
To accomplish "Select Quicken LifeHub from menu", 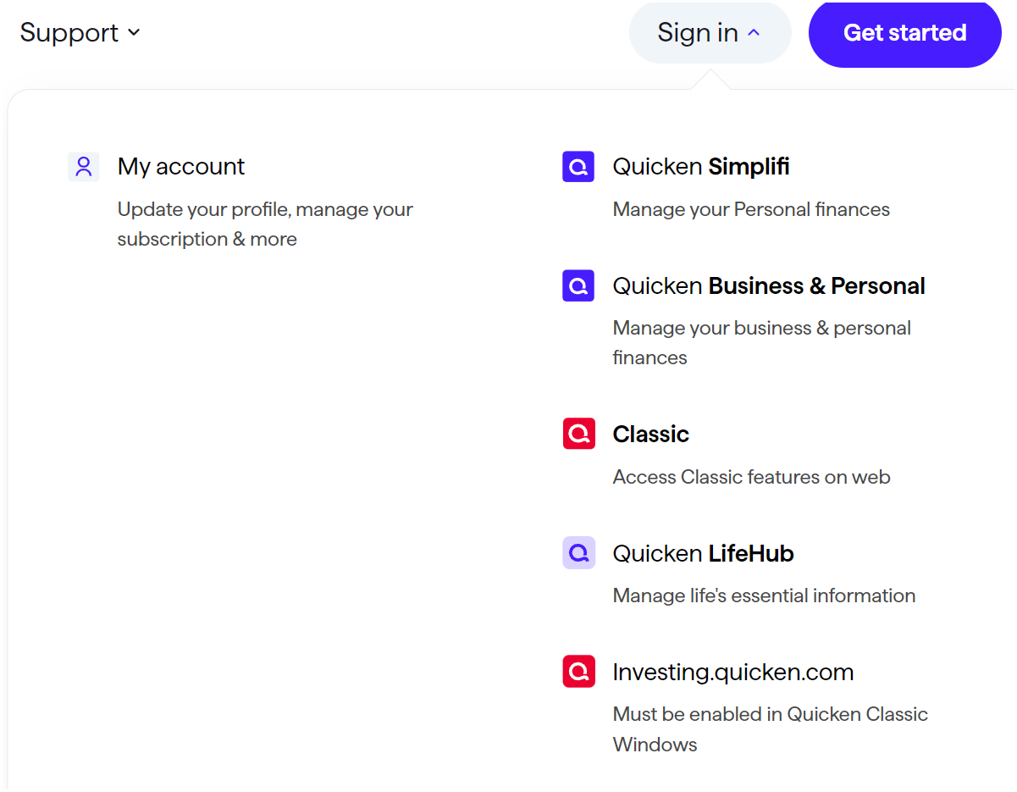I will pyautogui.click(x=703, y=553).
